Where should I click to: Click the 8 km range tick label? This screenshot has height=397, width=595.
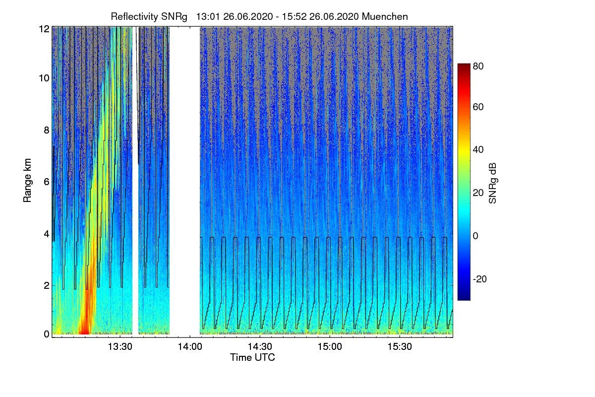[46, 130]
